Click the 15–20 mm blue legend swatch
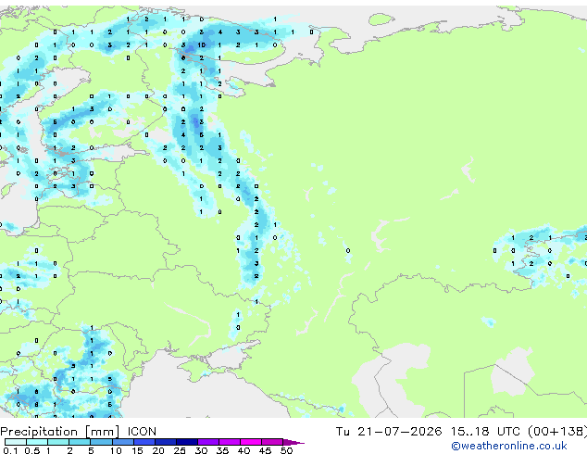The width and height of the screenshot is (587, 454). point(144,442)
